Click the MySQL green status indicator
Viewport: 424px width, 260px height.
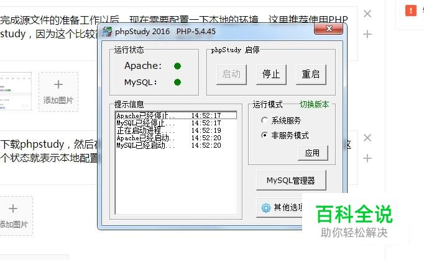pos(177,82)
